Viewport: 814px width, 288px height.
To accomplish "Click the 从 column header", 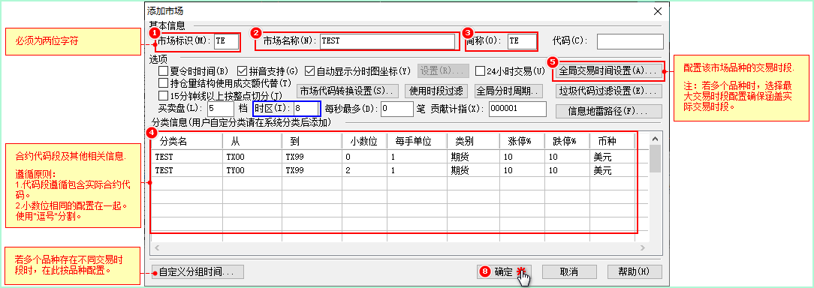I will click(252, 141).
